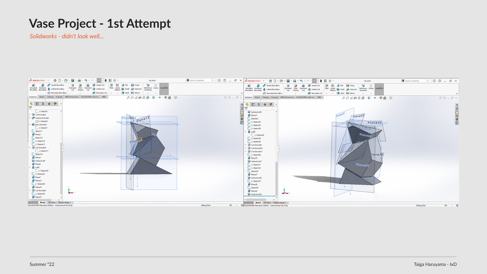Viewport: 487px width, 274px height.
Task: Click Hole Wizard in the left window
Action: pos(80,87)
